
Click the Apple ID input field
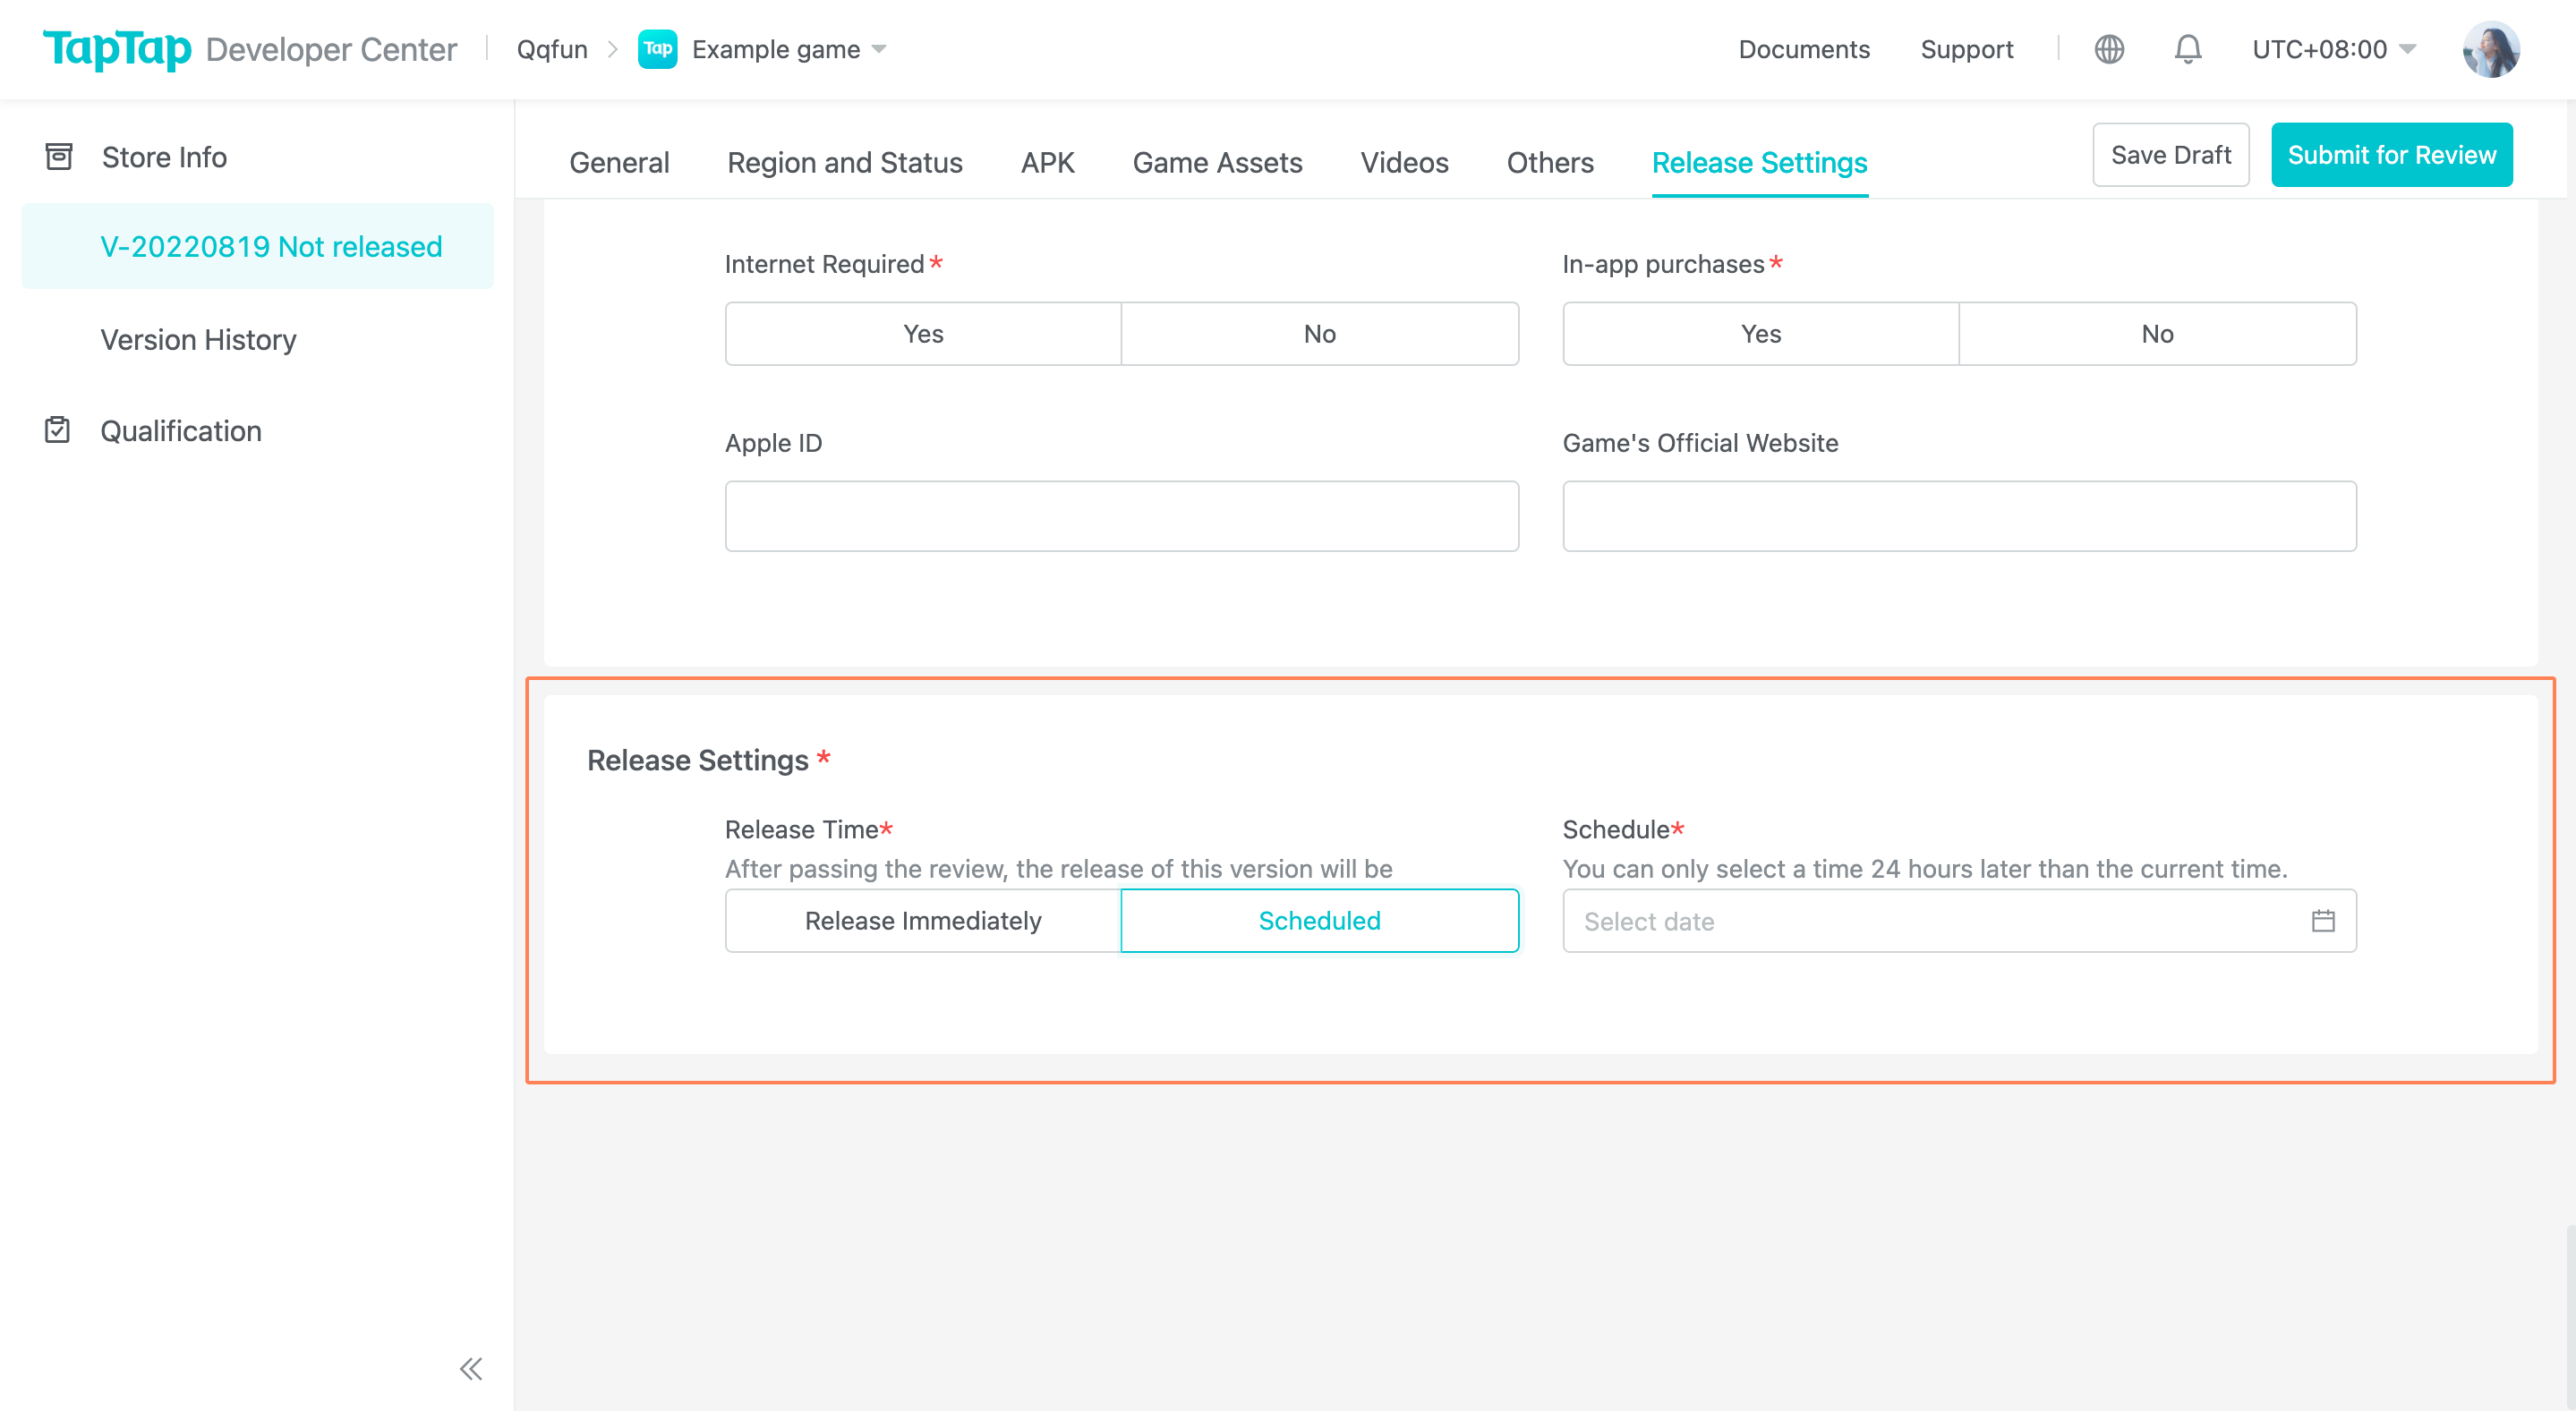(1121, 515)
